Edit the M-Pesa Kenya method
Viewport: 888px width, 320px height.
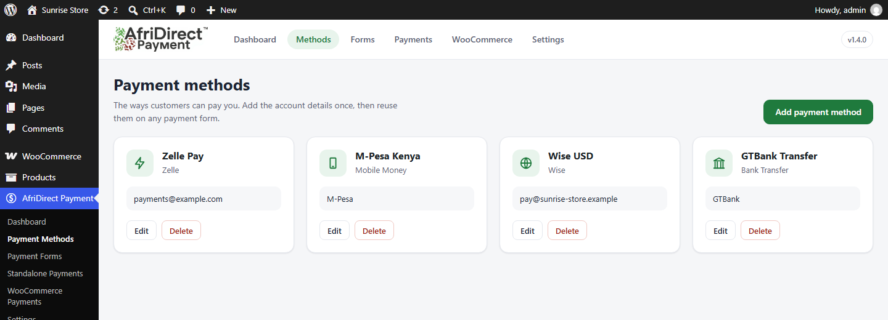[334, 231]
